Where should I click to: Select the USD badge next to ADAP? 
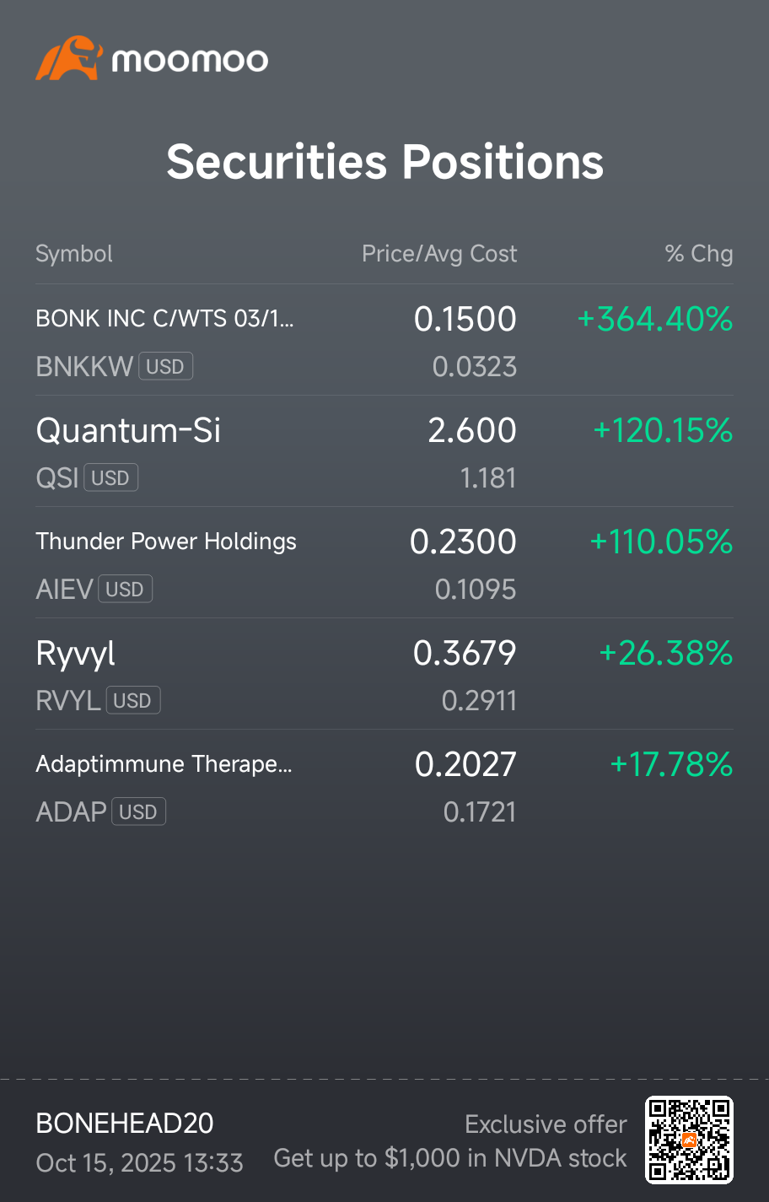pyautogui.click(x=138, y=811)
